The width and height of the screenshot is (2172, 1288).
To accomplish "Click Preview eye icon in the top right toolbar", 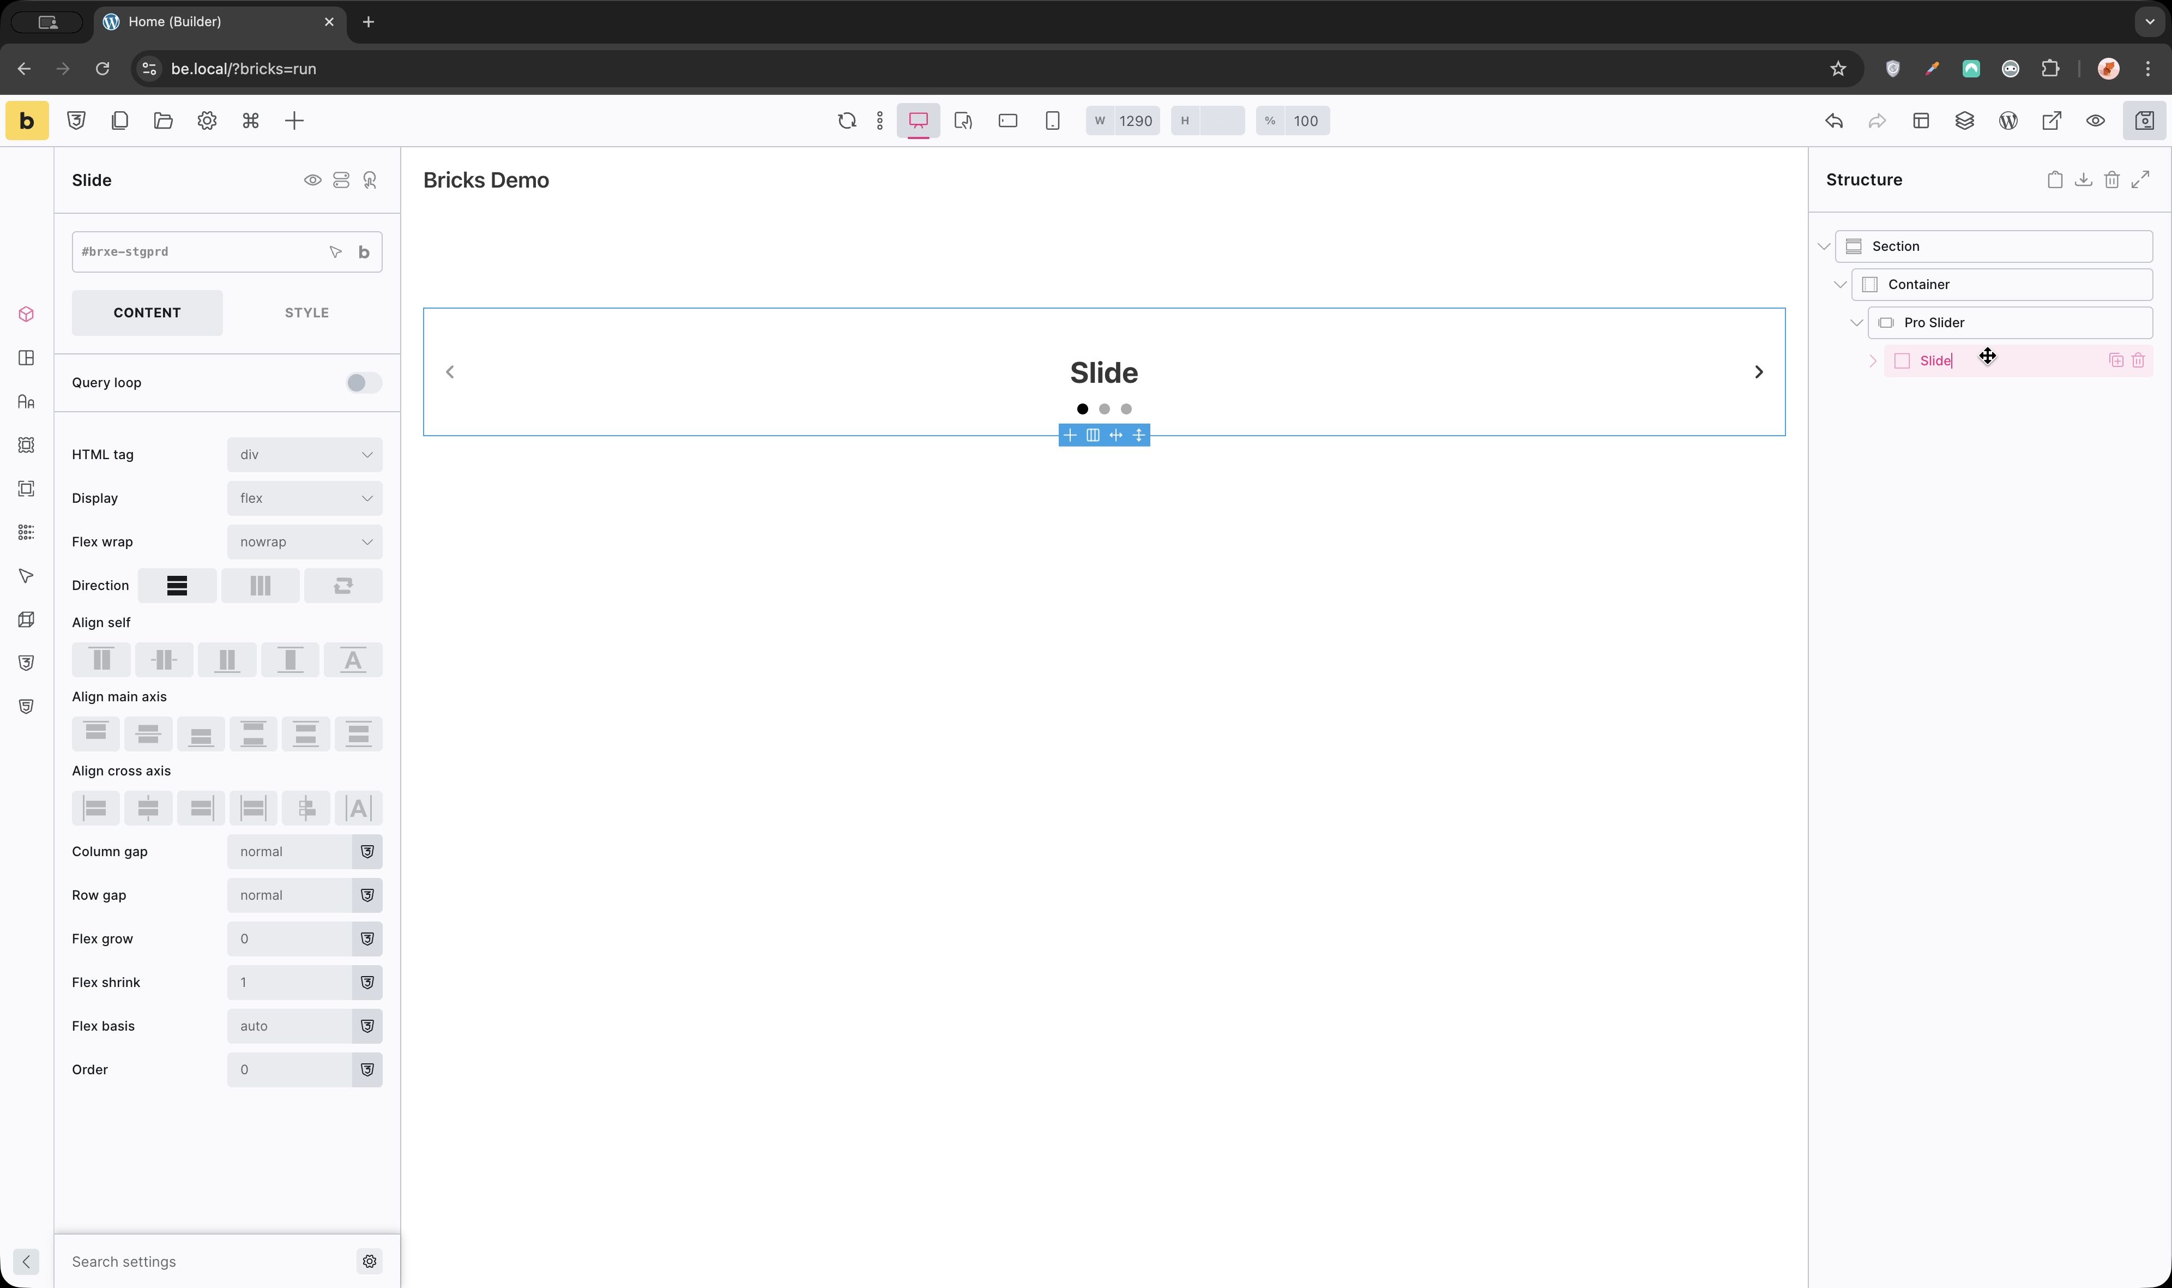I will 2095,121.
